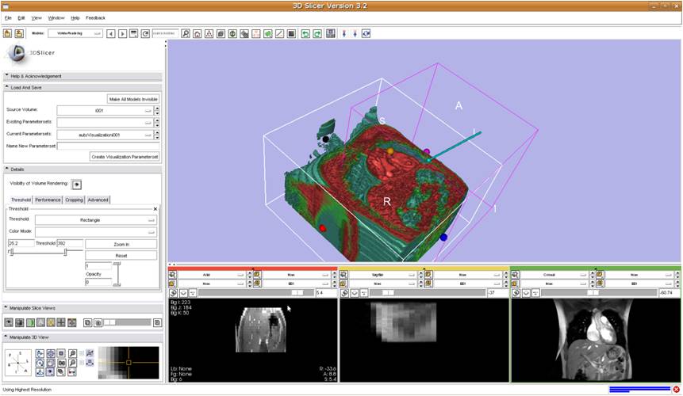Open the Edit menu
683x396 pixels.
click(21, 18)
